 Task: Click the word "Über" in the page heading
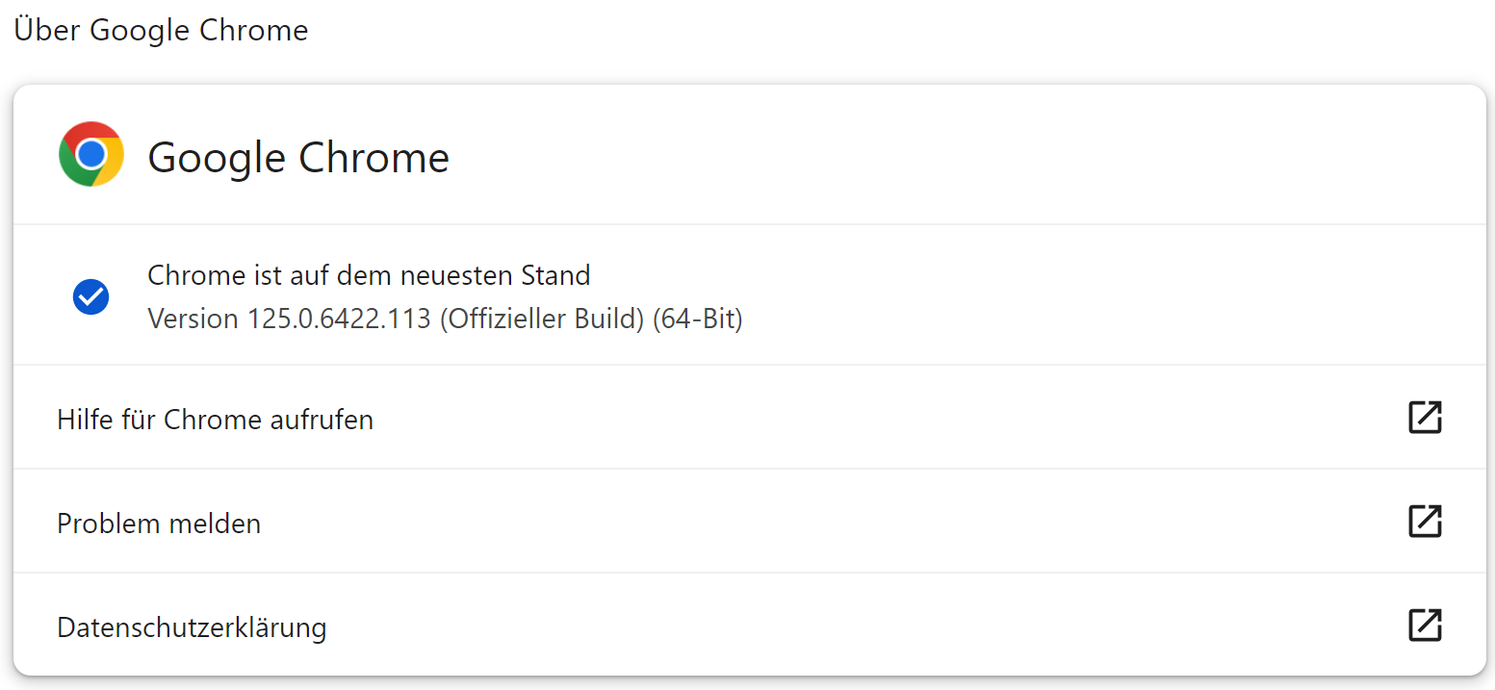point(47,30)
